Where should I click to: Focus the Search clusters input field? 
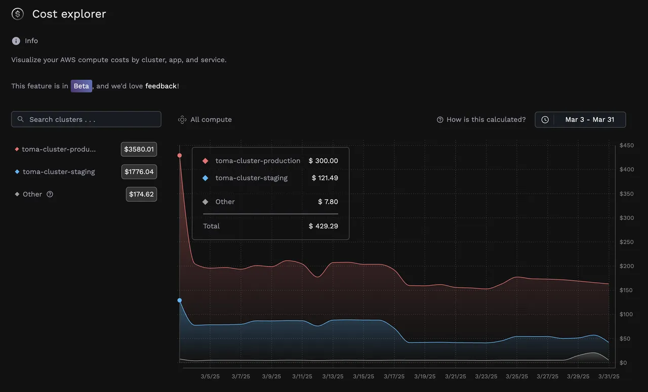click(86, 119)
